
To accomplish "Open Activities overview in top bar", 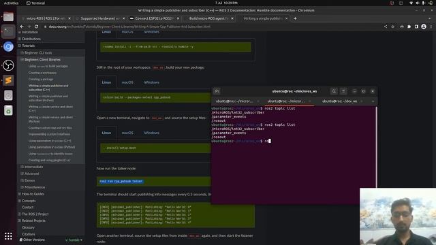I will point(11,3).
